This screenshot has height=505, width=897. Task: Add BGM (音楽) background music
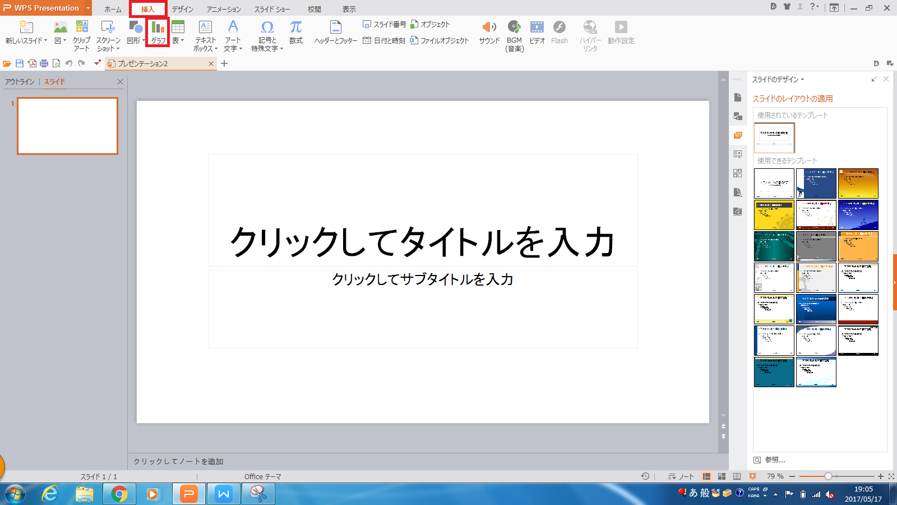click(x=514, y=36)
